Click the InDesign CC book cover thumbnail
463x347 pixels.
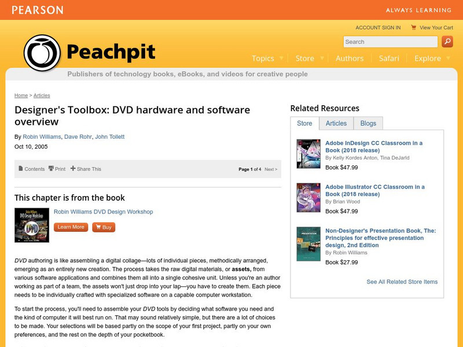(x=308, y=154)
